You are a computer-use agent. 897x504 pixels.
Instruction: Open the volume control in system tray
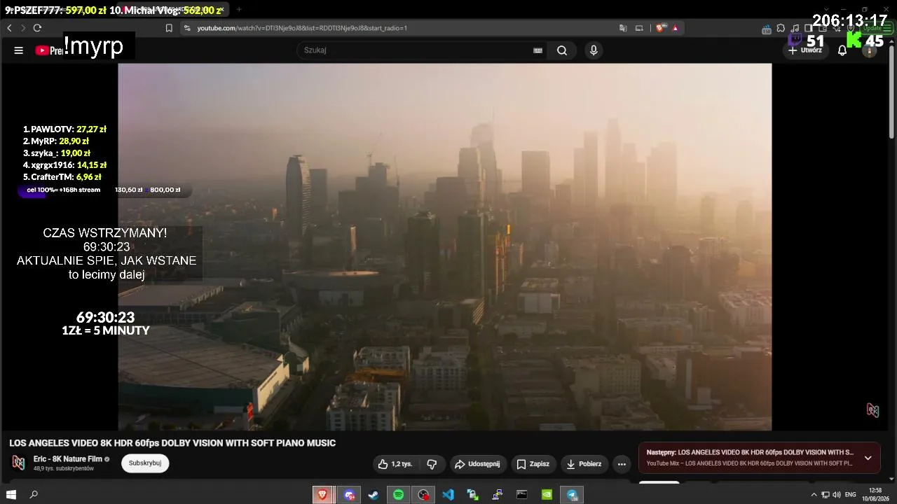coord(837,495)
